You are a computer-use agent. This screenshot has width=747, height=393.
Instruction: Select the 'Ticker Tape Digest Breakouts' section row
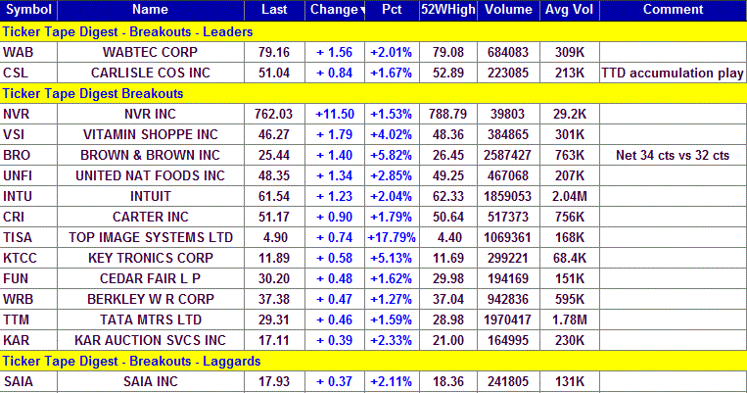374,93
